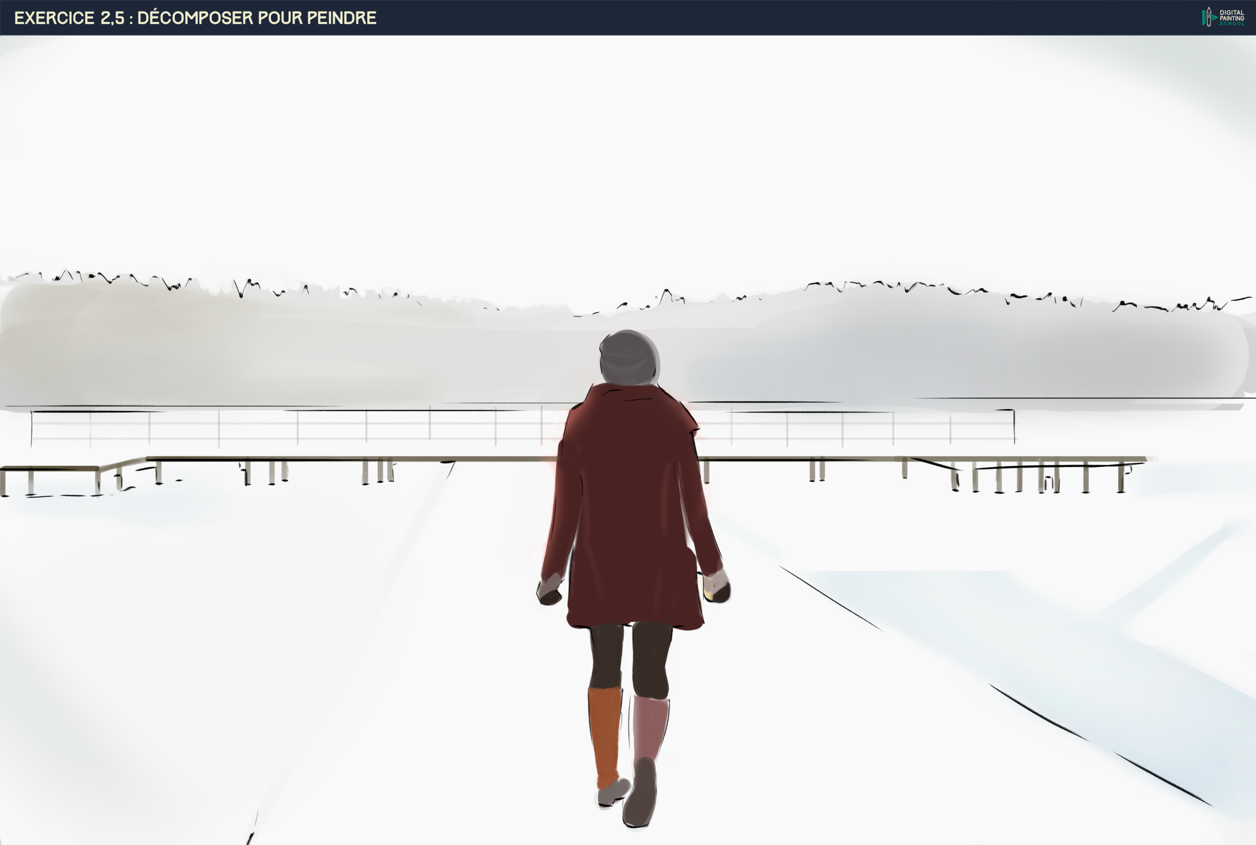Click the .SCHOOL label in the logo

coord(1232,24)
